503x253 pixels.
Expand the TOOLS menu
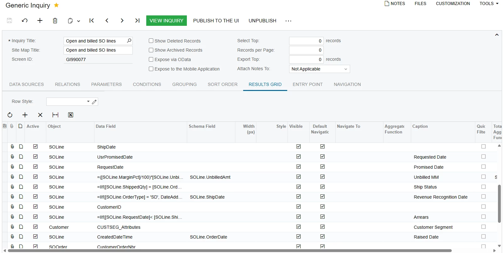pos(489,3)
